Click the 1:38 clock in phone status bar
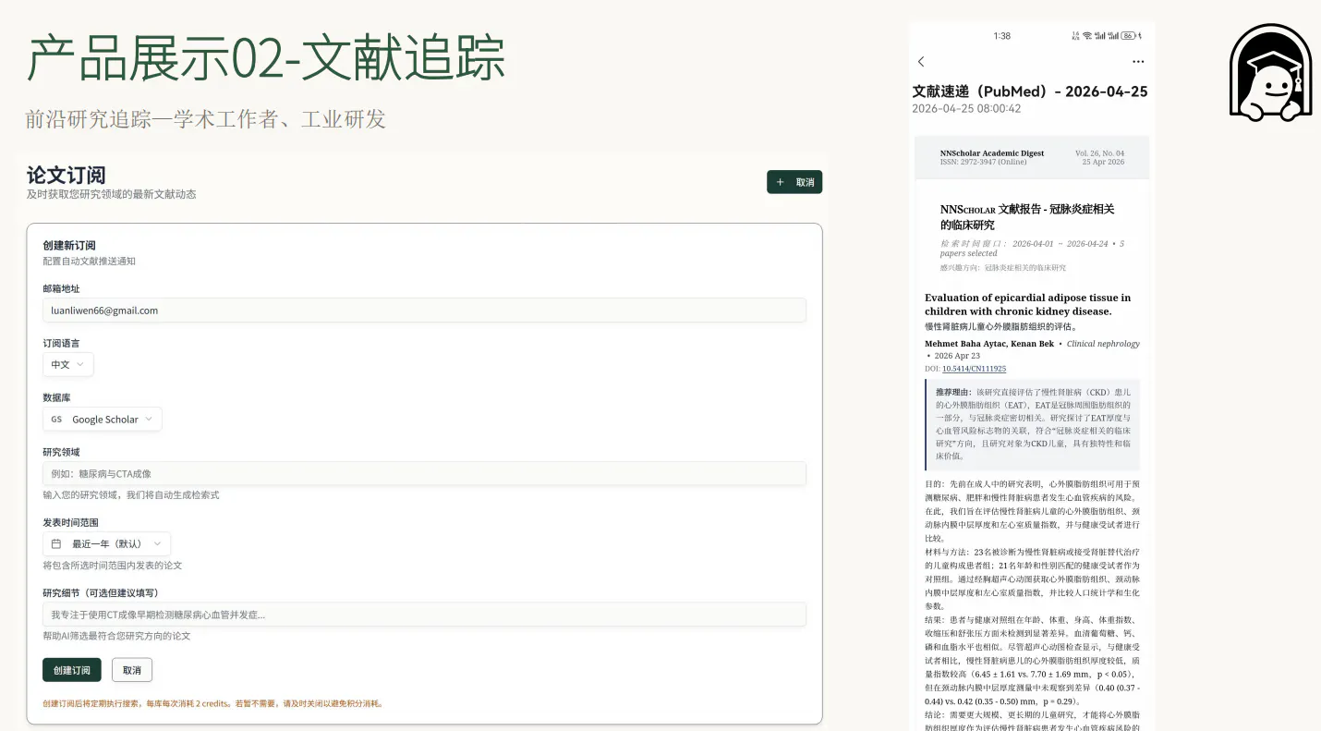This screenshot has width=1321, height=731. 1002,36
